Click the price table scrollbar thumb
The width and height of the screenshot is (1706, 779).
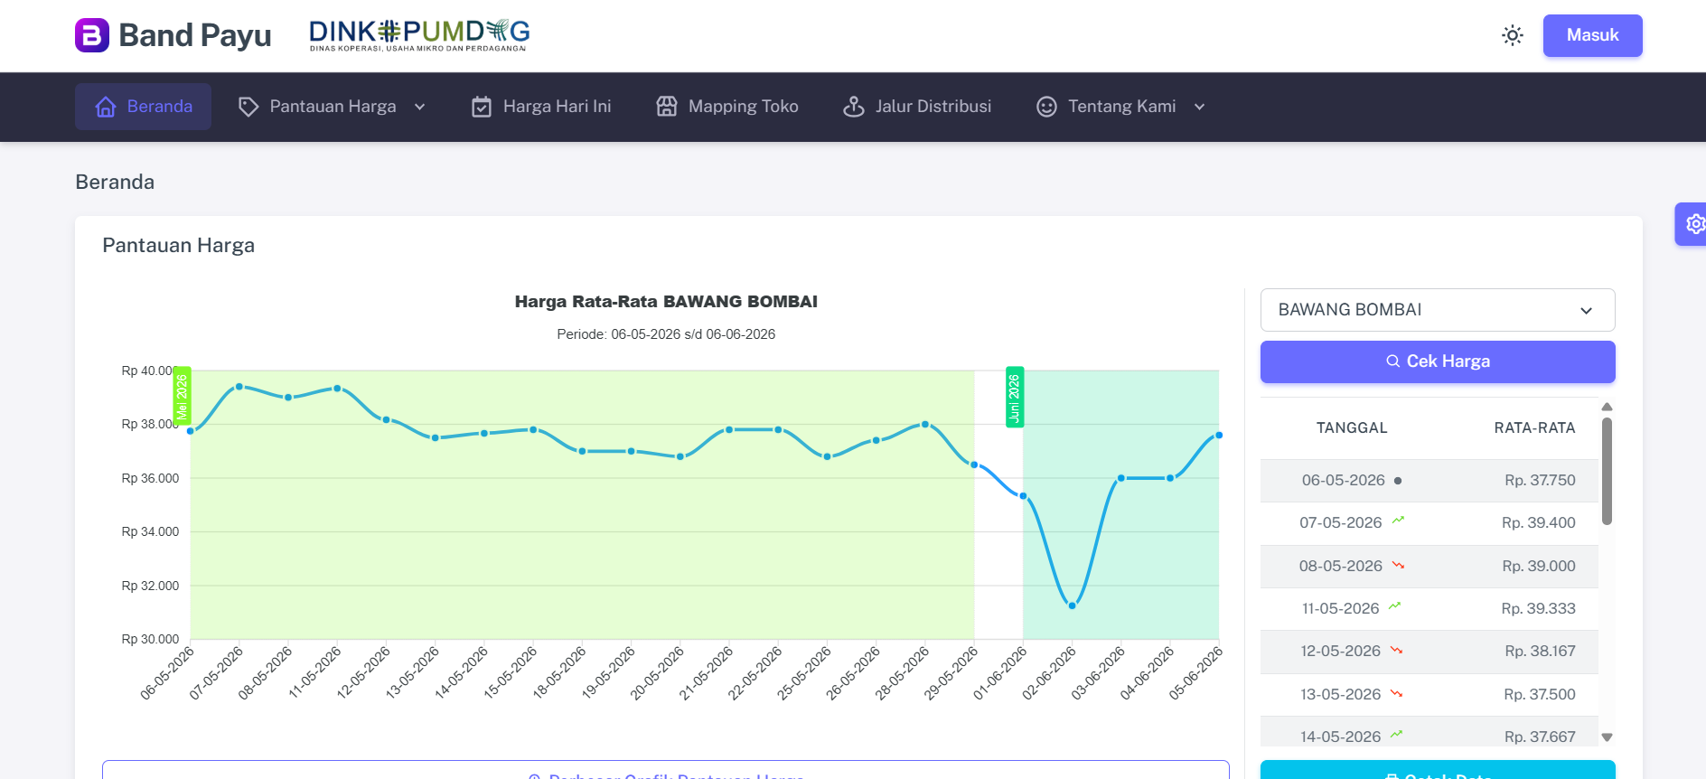tap(1607, 471)
